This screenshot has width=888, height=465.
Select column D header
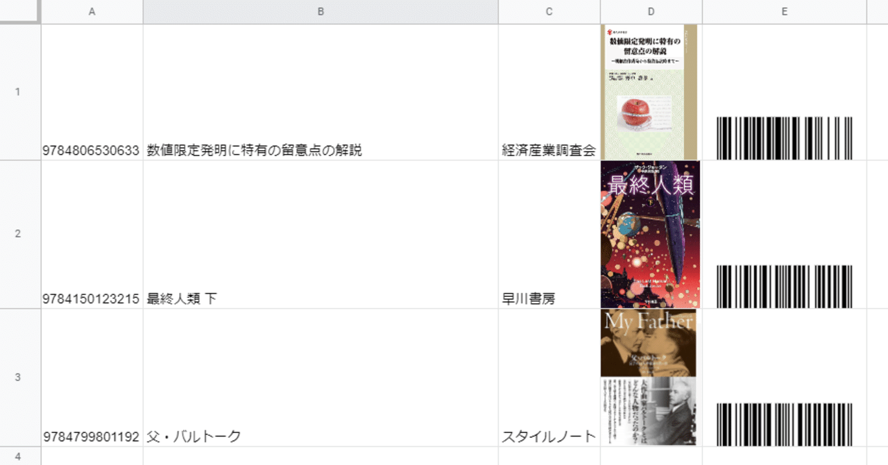click(651, 12)
